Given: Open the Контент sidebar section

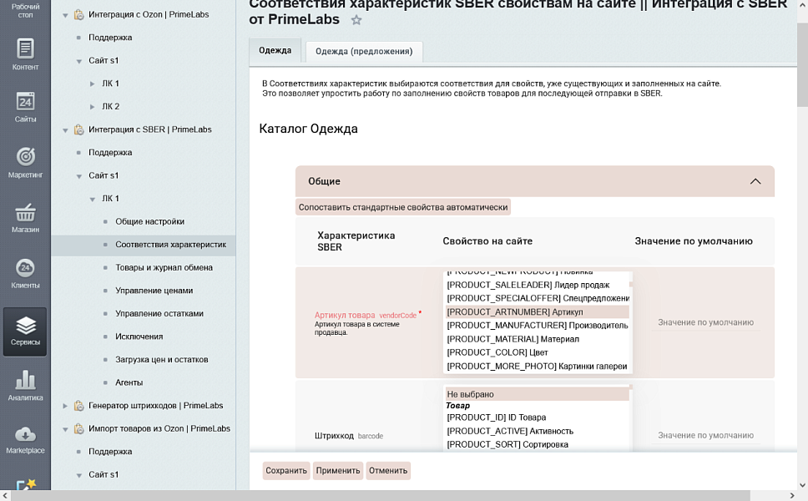Looking at the screenshot, I should [x=24, y=54].
